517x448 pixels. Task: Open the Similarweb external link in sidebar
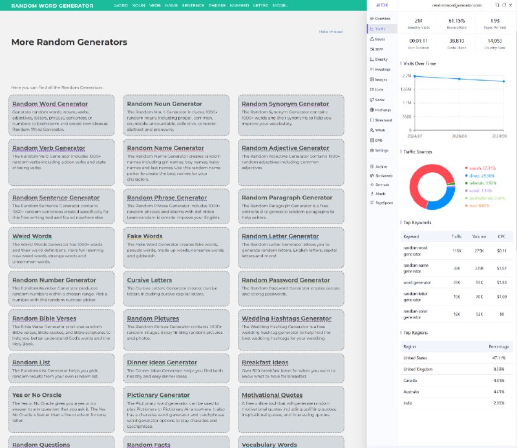pyautogui.click(x=381, y=175)
